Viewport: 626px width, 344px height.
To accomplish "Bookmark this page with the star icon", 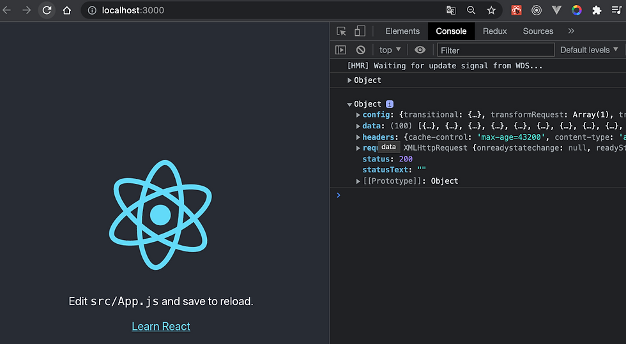I will tap(491, 10).
